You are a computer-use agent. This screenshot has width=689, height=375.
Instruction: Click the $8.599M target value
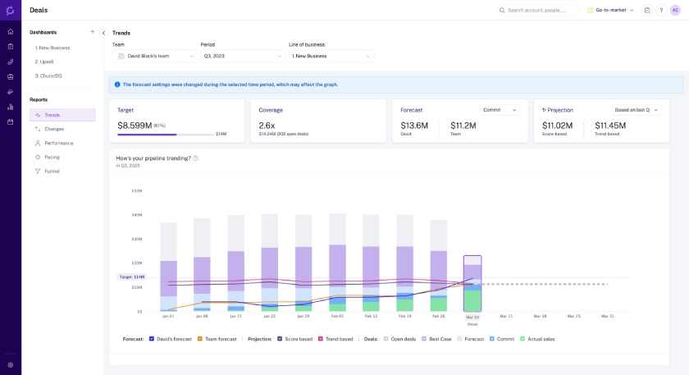[x=135, y=126]
